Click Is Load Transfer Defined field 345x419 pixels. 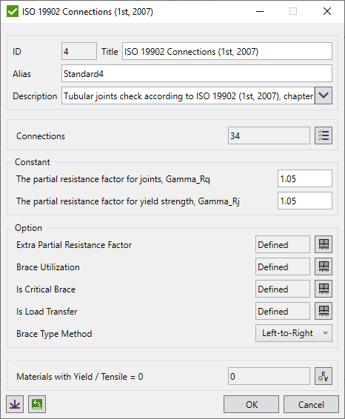[283, 311]
